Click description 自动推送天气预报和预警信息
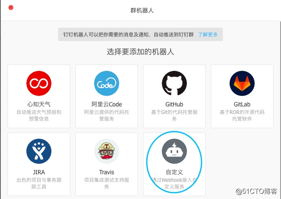This screenshot has width=281, height=199. (x=39, y=116)
